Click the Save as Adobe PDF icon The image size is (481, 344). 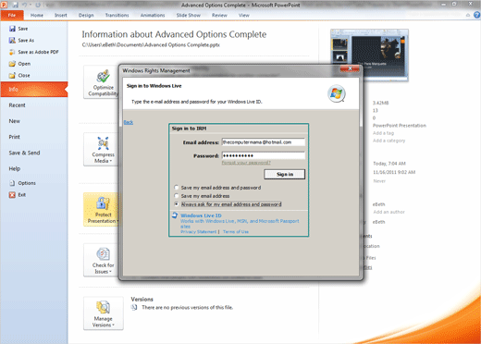pos(12,52)
